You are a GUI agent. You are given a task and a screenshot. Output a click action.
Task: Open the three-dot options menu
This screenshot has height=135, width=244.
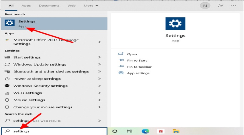pyautogui.click(x=233, y=5)
